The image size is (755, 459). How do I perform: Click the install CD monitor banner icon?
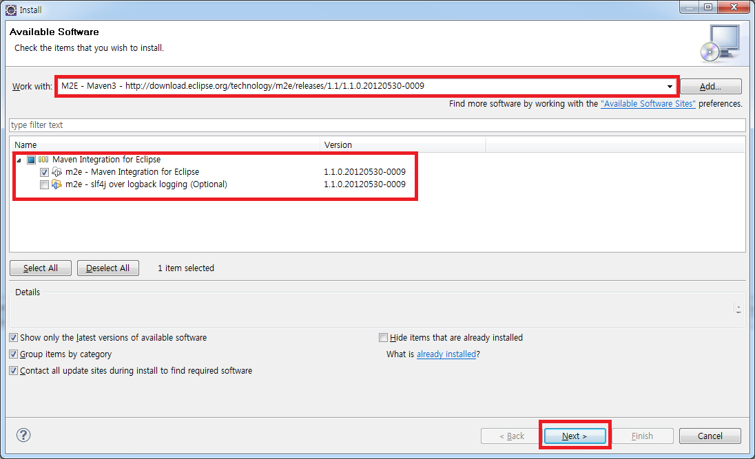click(718, 43)
